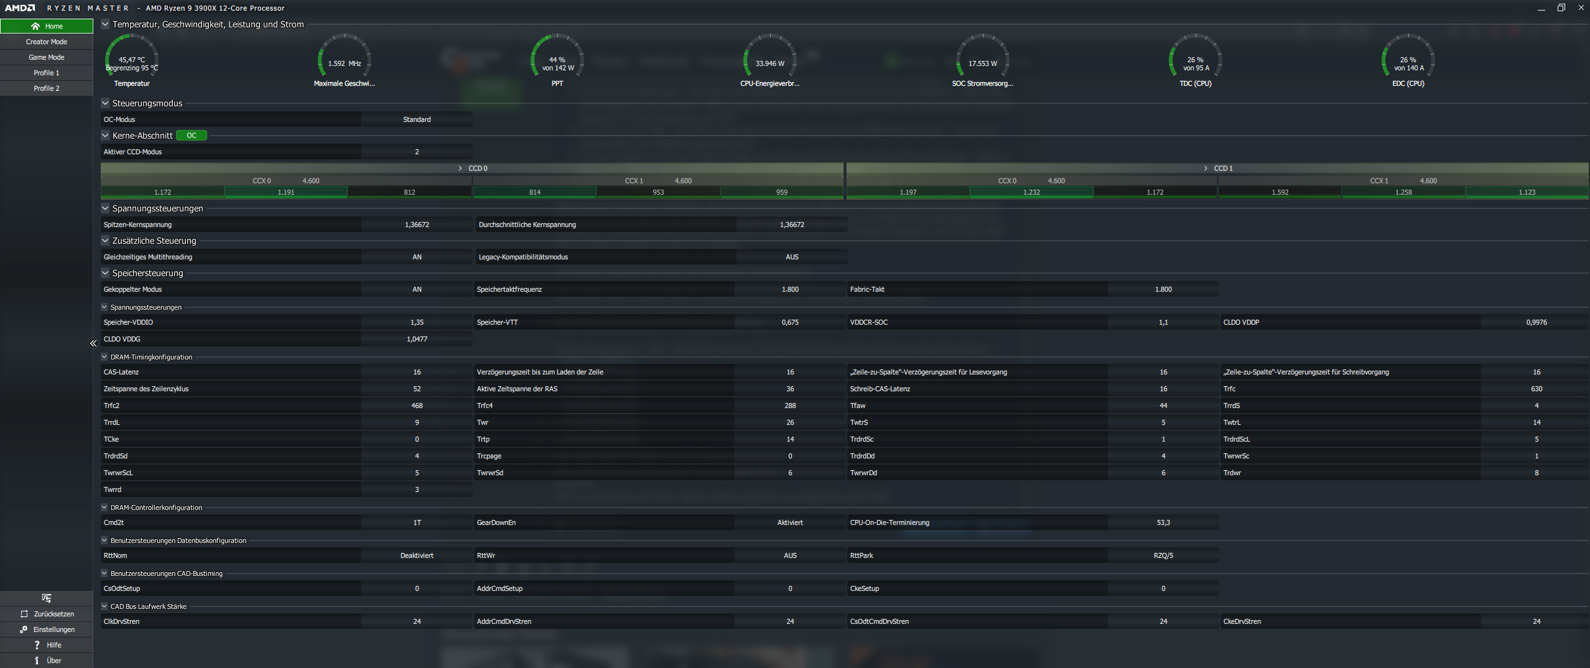The height and width of the screenshot is (668, 1590).
Task: Collapse Benutzersteuerungen CAD-Bustiming subsection
Action: pos(105,573)
